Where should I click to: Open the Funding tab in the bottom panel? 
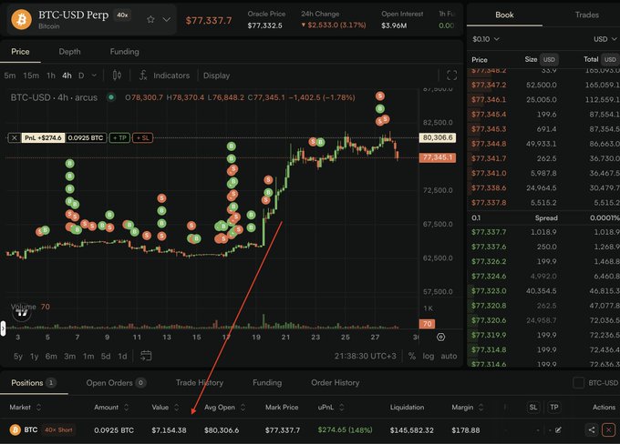[x=267, y=382]
